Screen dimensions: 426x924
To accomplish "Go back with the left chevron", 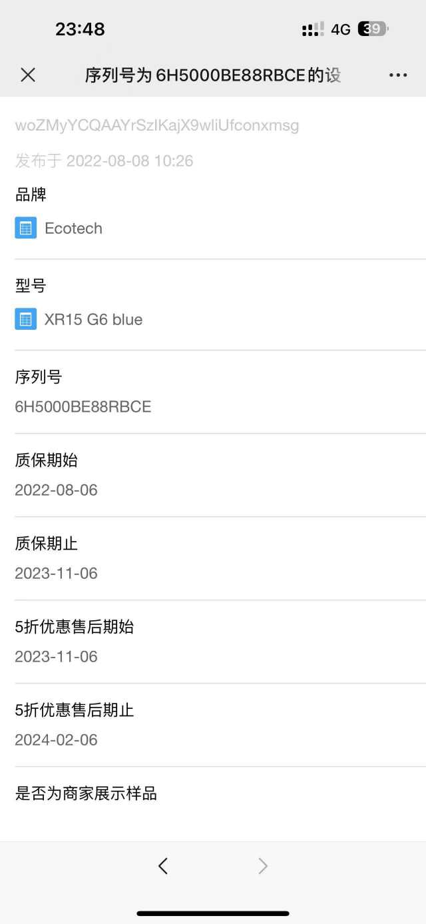I will click(x=163, y=865).
